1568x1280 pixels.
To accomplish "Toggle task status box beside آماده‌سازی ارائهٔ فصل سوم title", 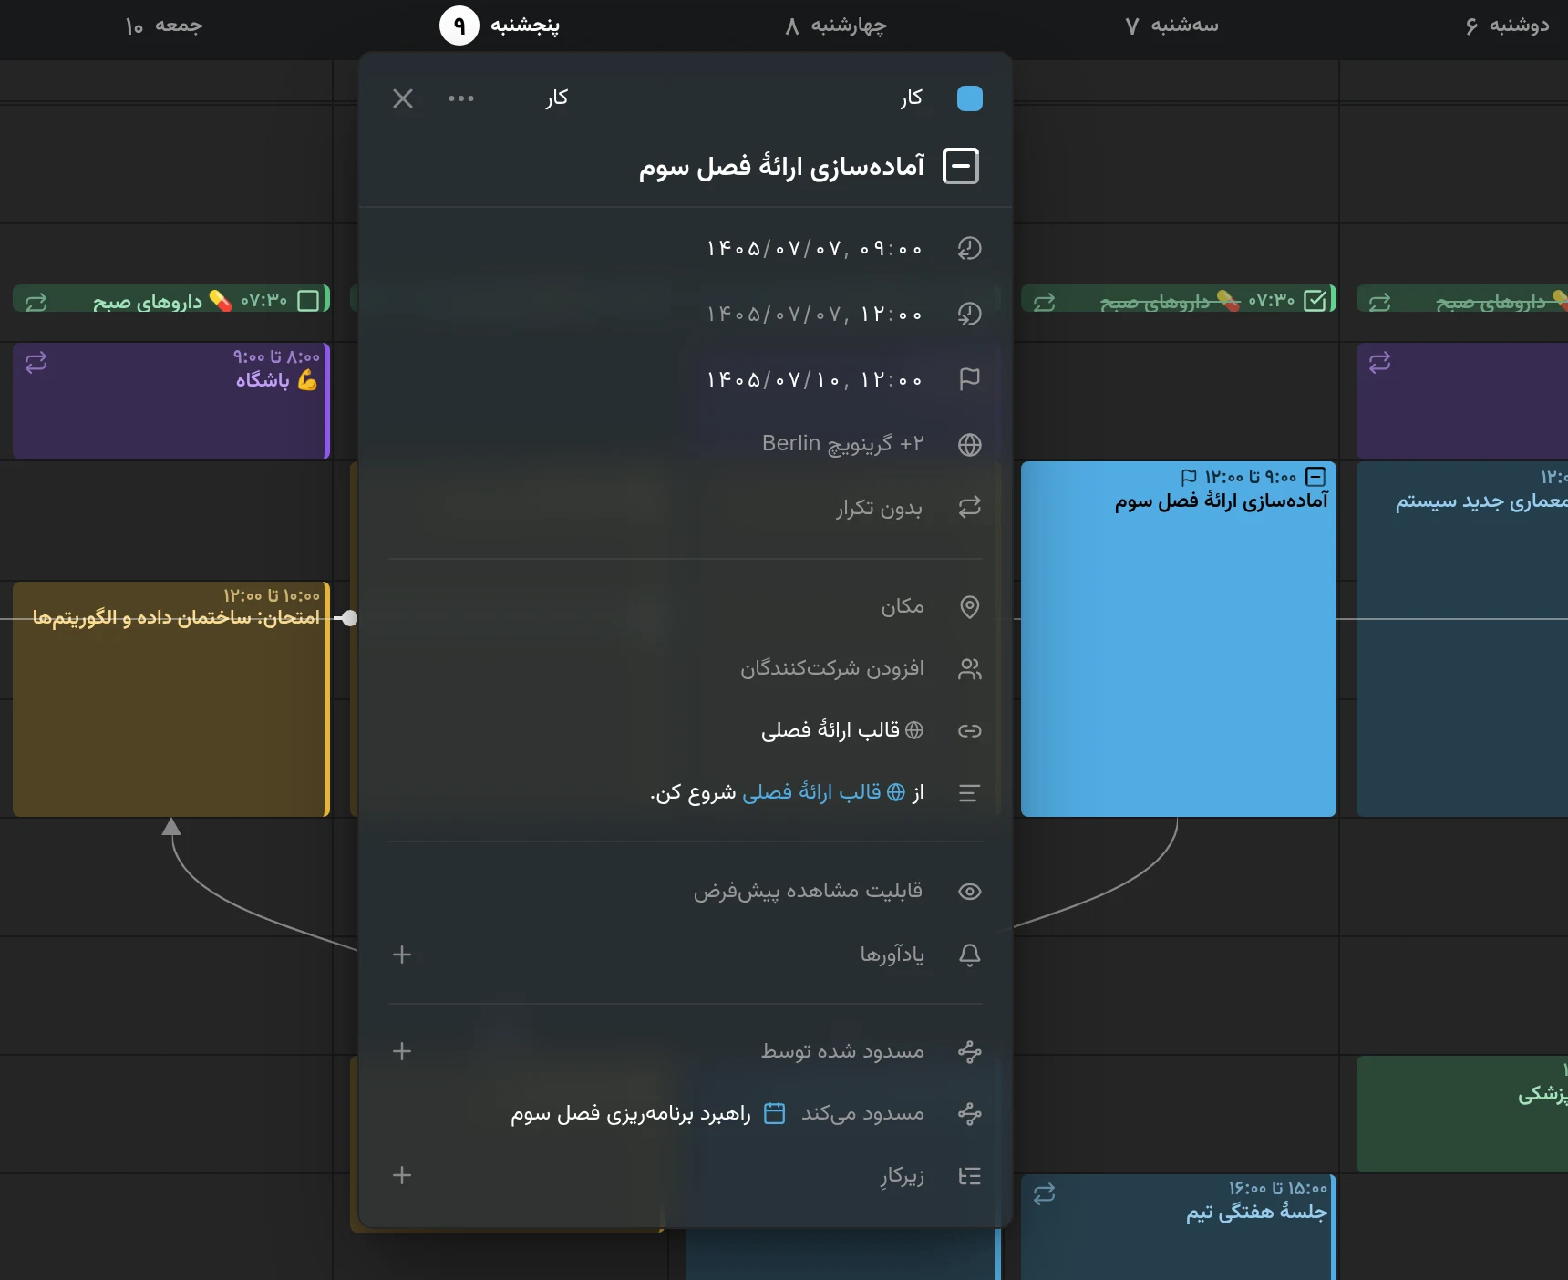I will pyautogui.click(x=961, y=166).
